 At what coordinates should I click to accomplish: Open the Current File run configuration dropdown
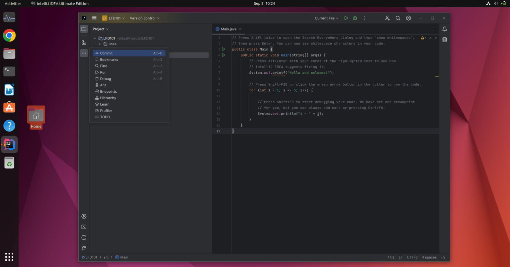pyautogui.click(x=326, y=18)
